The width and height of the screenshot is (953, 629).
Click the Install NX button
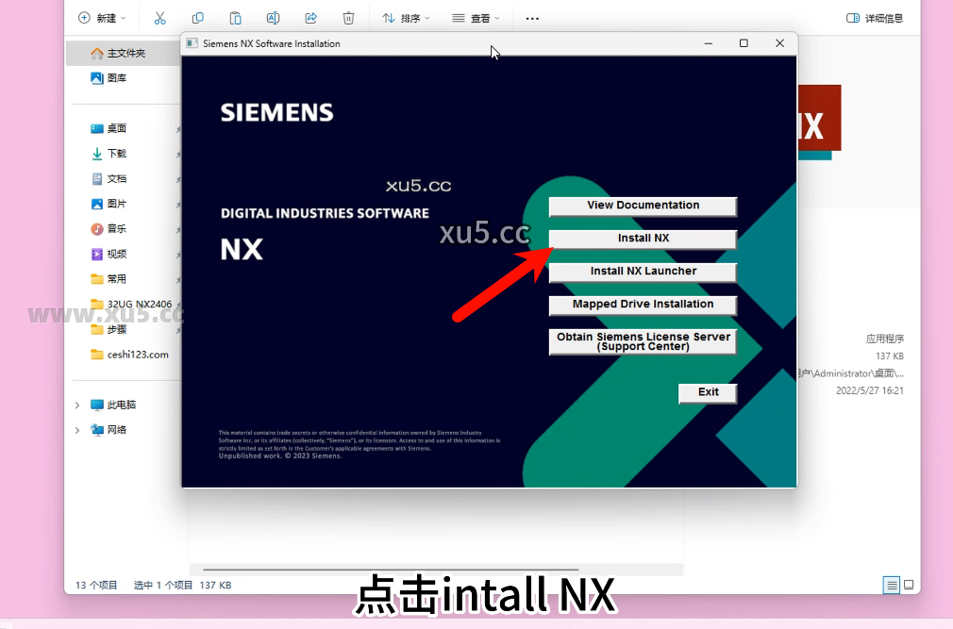643,239
